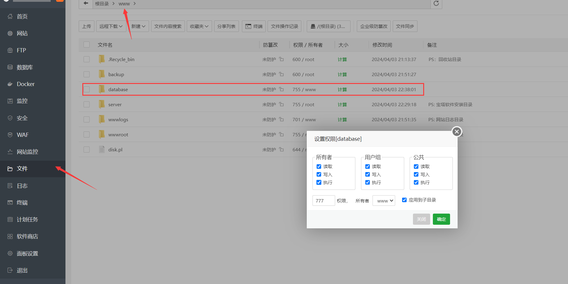This screenshot has width=568, height=284.
Task: Uncheck owner execute permission
Action: pos(319,182)
